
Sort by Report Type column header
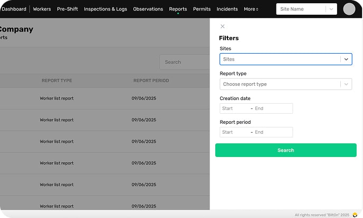coord(56,81)
